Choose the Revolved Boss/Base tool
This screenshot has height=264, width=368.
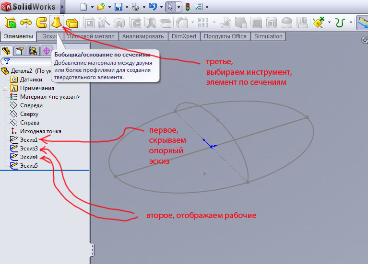pyautogui.click(x=25, y=23)
